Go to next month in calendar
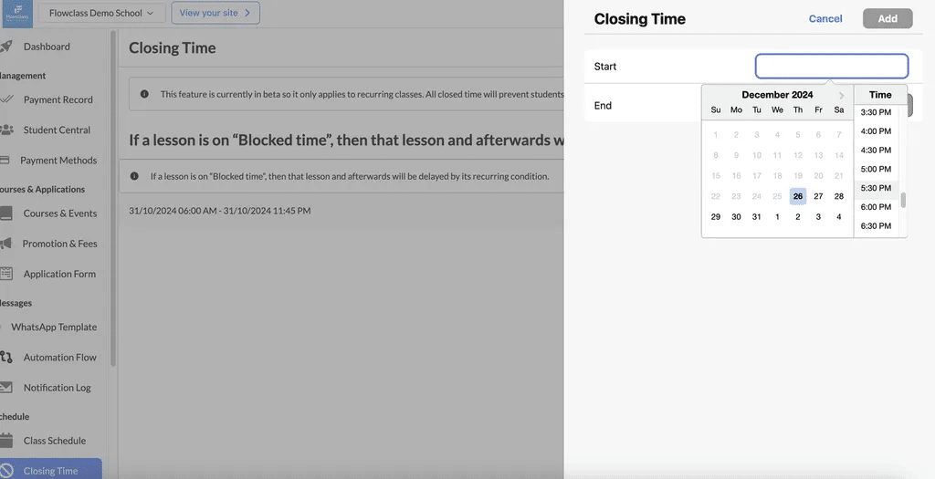The image size is (935, 479). pos(841,95)
